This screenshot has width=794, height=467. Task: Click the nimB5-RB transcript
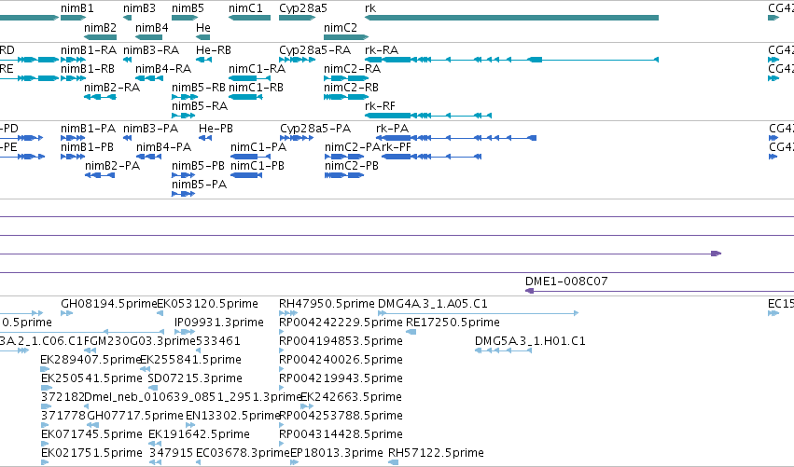[185, 97]
